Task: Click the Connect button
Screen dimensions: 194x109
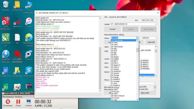Action: pyautogui.click(x=112, y=29)
